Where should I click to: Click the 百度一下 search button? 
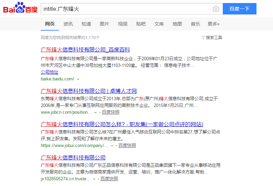point(239,9)
